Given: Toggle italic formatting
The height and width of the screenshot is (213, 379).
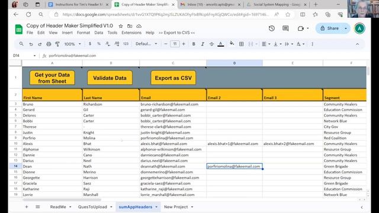Looking at the screenshot, I should [x=203, y=44].
